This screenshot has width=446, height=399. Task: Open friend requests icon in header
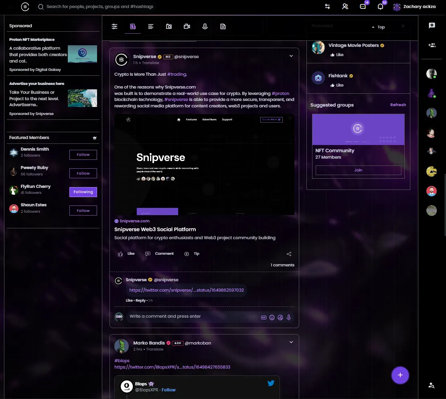345,6
